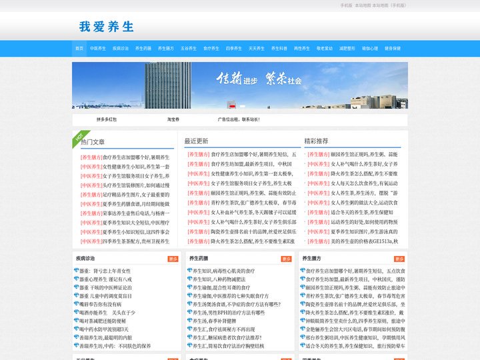Open 两性养生 navigation item
Image resolution: width=480 pixels, height=360 pixels.
point(302,49)
